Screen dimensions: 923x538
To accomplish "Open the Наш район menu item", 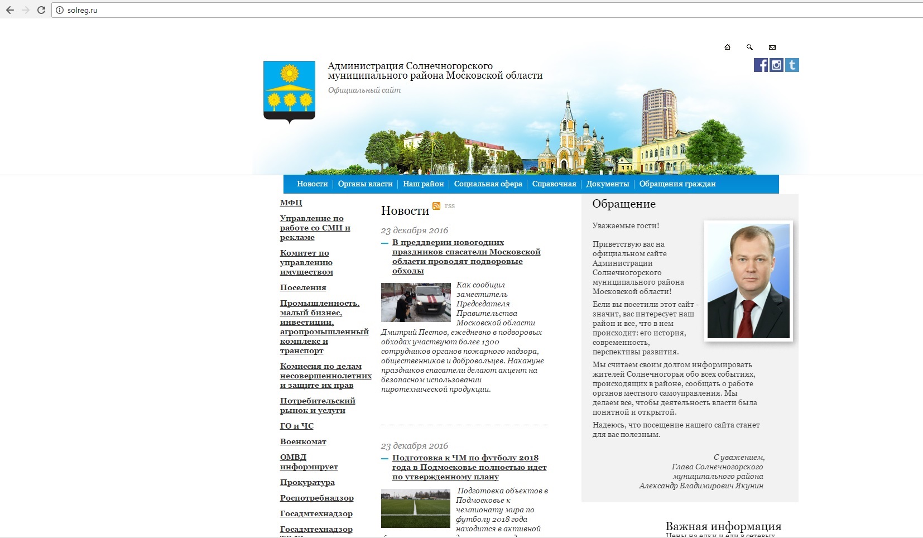I will [x=423, y=184].
